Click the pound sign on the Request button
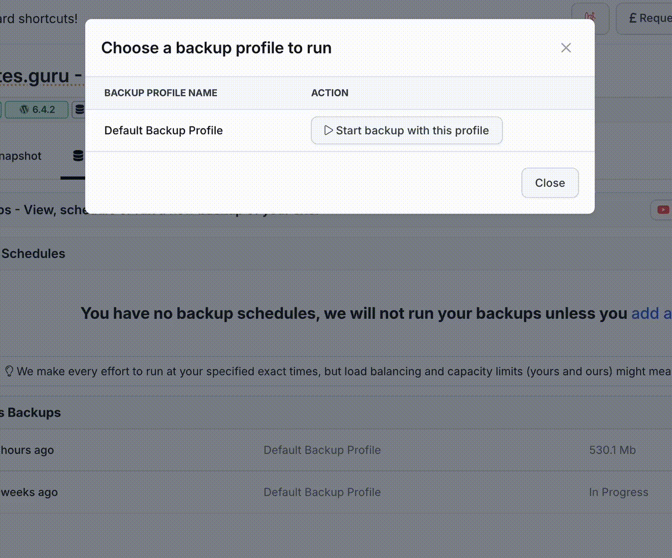The width and height of the screenshot is (672, 558). point(632,18)
